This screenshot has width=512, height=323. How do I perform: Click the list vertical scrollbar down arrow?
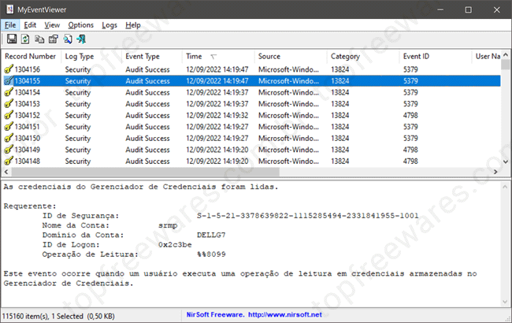click(x=506, y=161)
